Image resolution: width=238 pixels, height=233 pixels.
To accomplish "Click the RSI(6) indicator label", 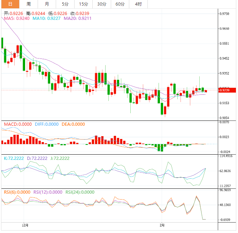I will tap(17, 192).
